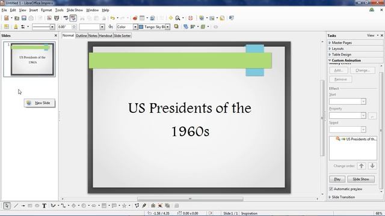Image resolution: width=385 pixels, height=216 pixels.
Task: Click the New document icon
Action: [7, 18]
